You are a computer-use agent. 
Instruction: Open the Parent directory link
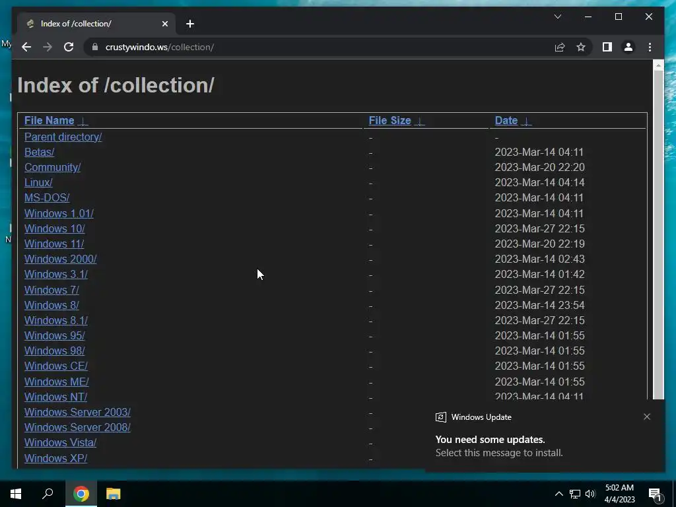point(63,137)
